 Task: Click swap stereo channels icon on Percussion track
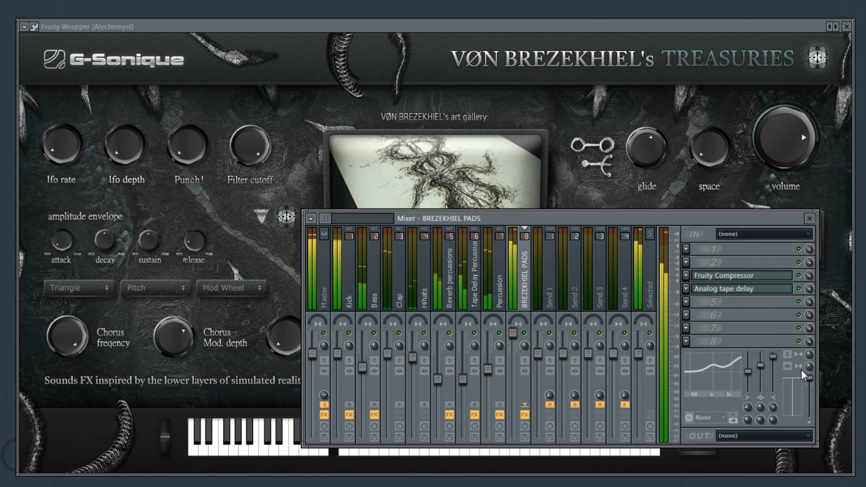pos(499,371)
